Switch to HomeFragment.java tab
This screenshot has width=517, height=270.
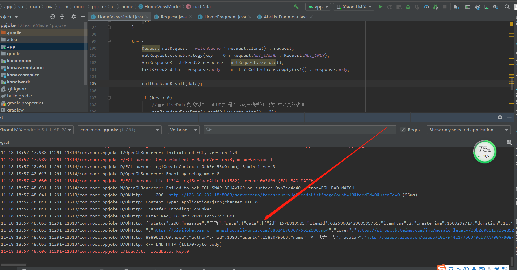(x=225, y=17)
